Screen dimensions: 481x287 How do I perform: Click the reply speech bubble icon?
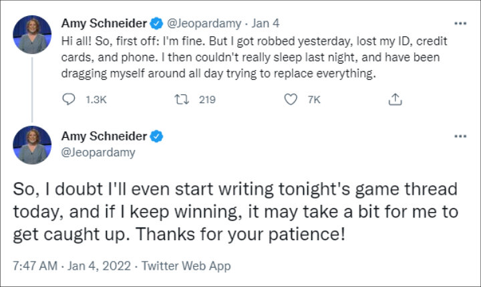[x=69, y=100]
